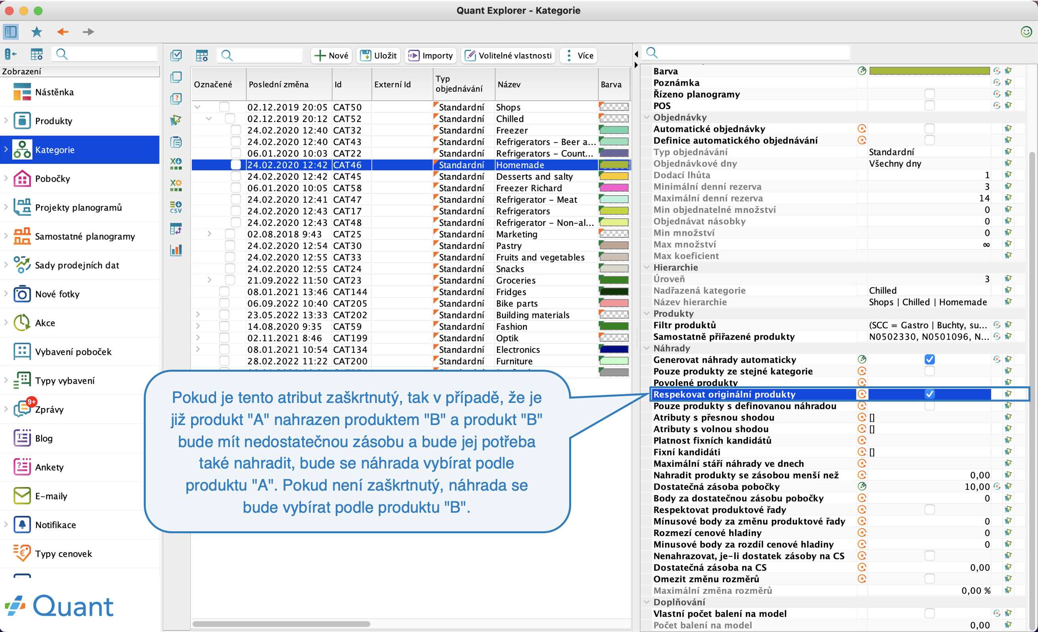Open E-maily in the sidebar

(80, 496)
